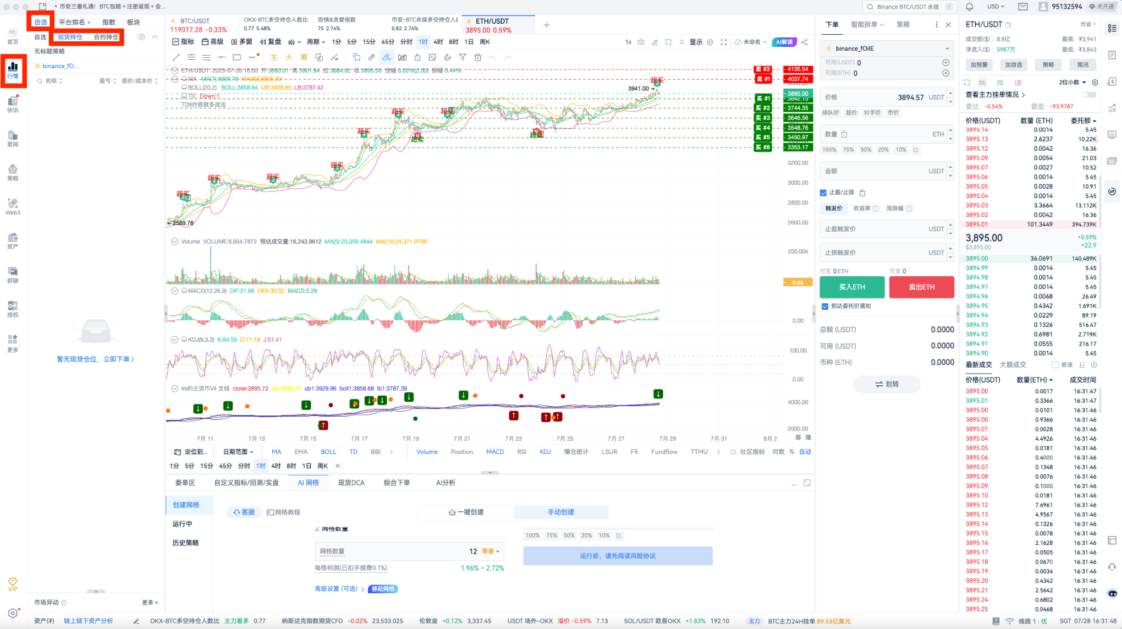Open 智能拆单 dropdown
1122x629 pixels.
point(868,25)
